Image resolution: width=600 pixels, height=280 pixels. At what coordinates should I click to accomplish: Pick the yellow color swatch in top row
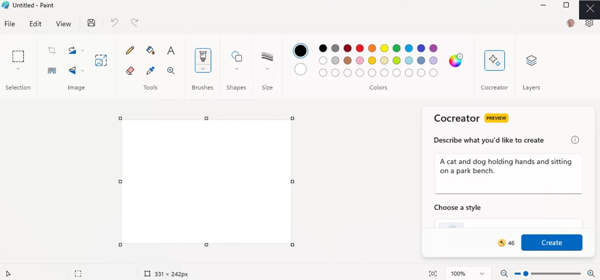point(385,48)
